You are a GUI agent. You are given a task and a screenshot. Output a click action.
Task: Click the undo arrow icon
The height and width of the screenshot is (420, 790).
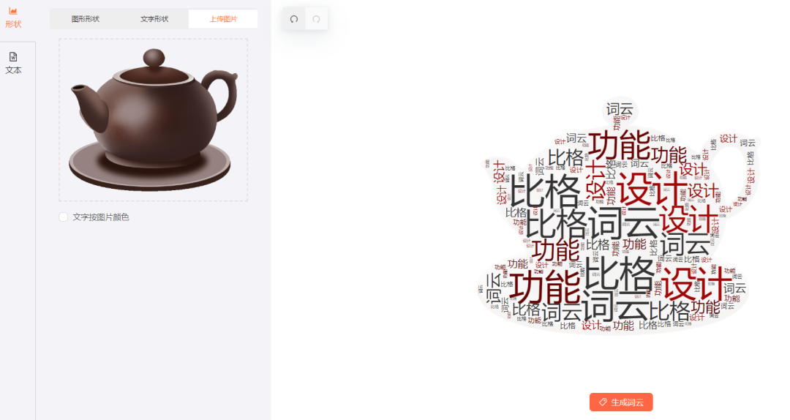(294, 19)
